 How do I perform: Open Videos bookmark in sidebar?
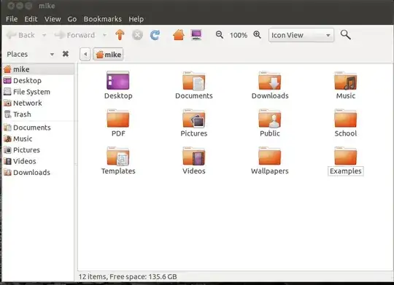(x=38, y=161)
